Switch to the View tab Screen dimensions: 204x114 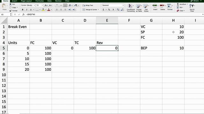(x=67, y=1)
